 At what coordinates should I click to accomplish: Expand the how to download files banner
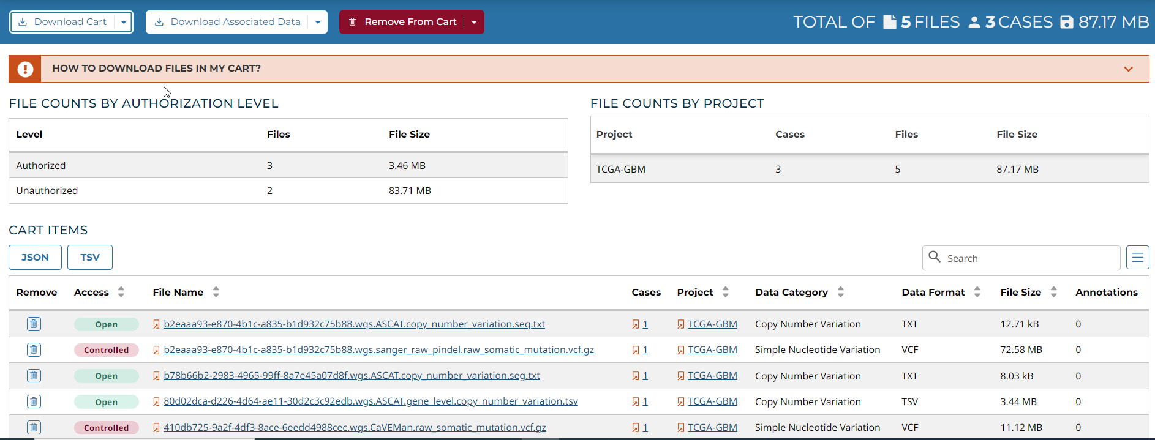tap(1128, 69)
